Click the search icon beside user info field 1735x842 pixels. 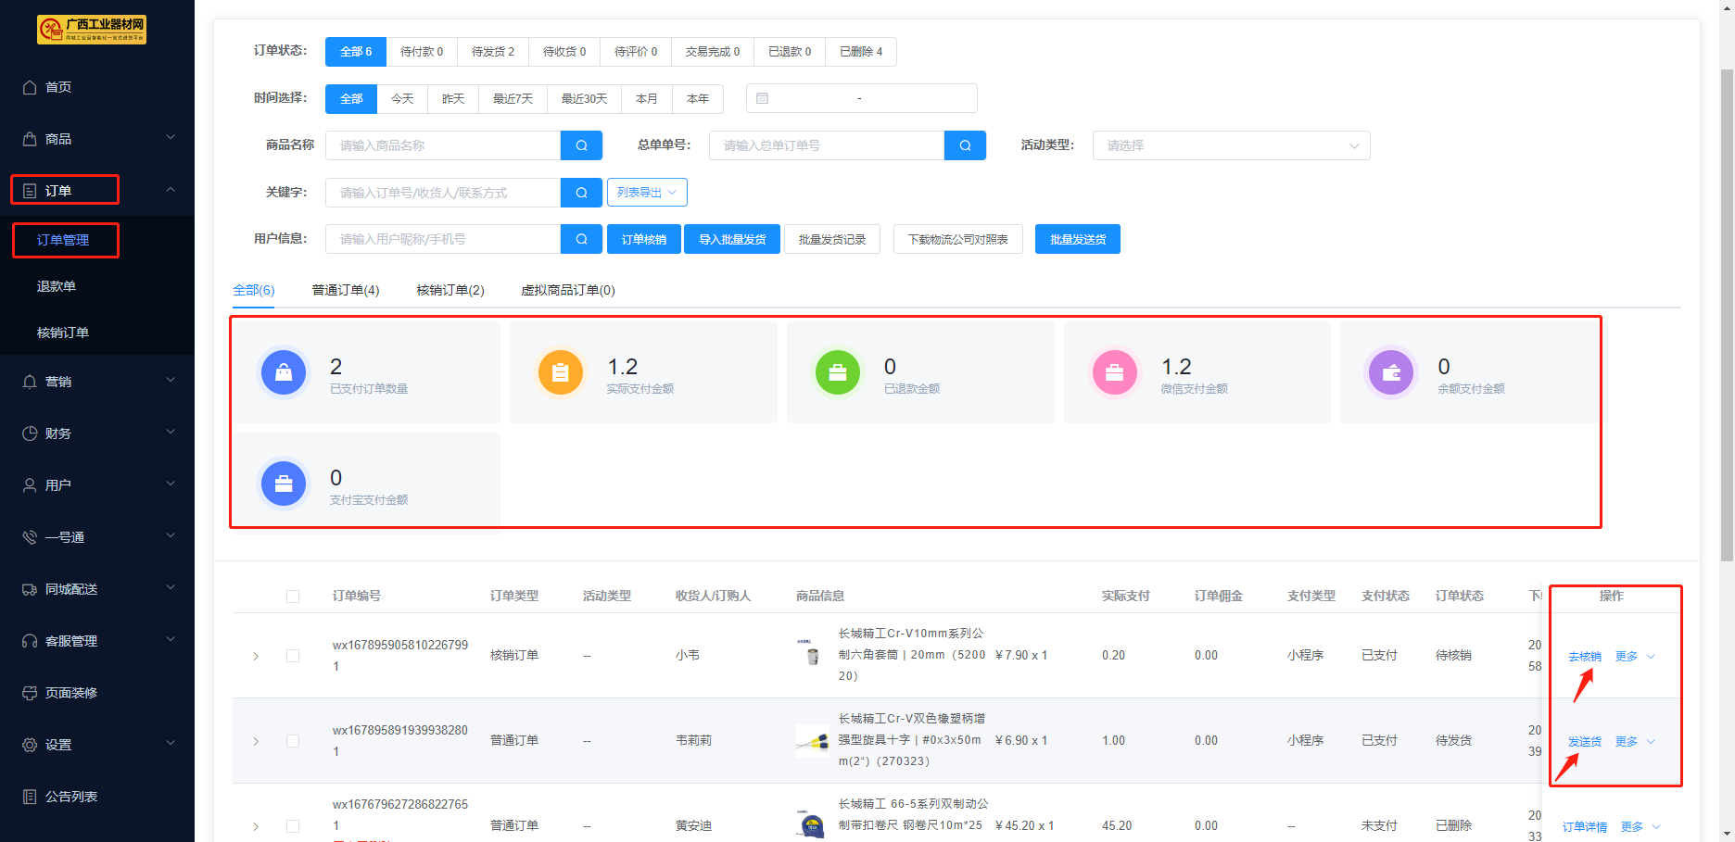click(x=581, y=239)
